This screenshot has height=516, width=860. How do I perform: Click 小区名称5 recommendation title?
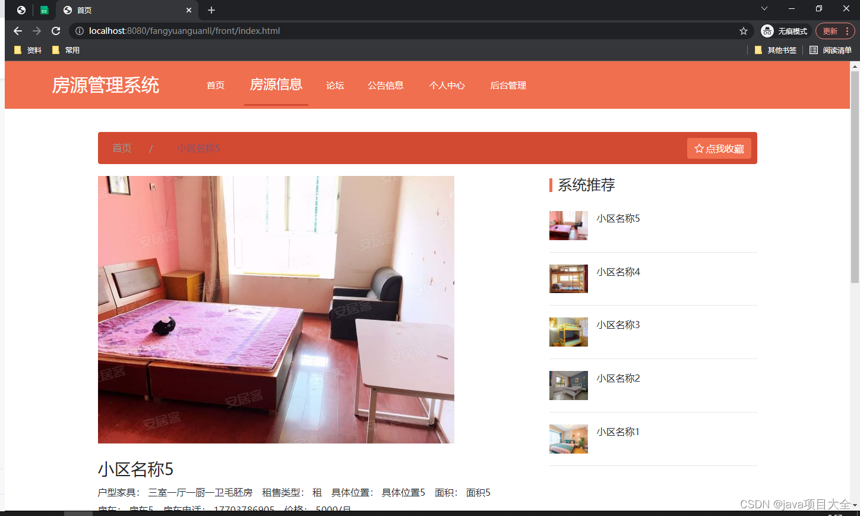pos(618,218)
